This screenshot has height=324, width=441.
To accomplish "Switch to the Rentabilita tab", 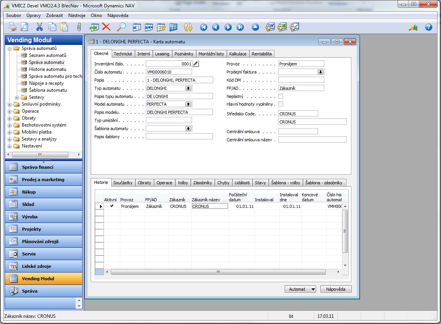I will [261, 54].
